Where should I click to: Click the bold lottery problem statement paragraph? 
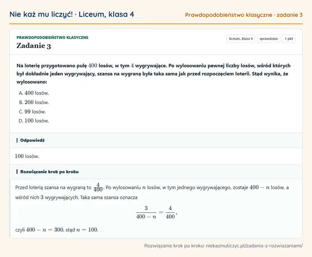point(154,74)
